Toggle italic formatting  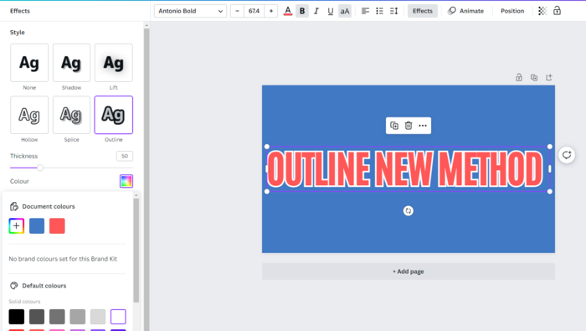coord(316,11)
